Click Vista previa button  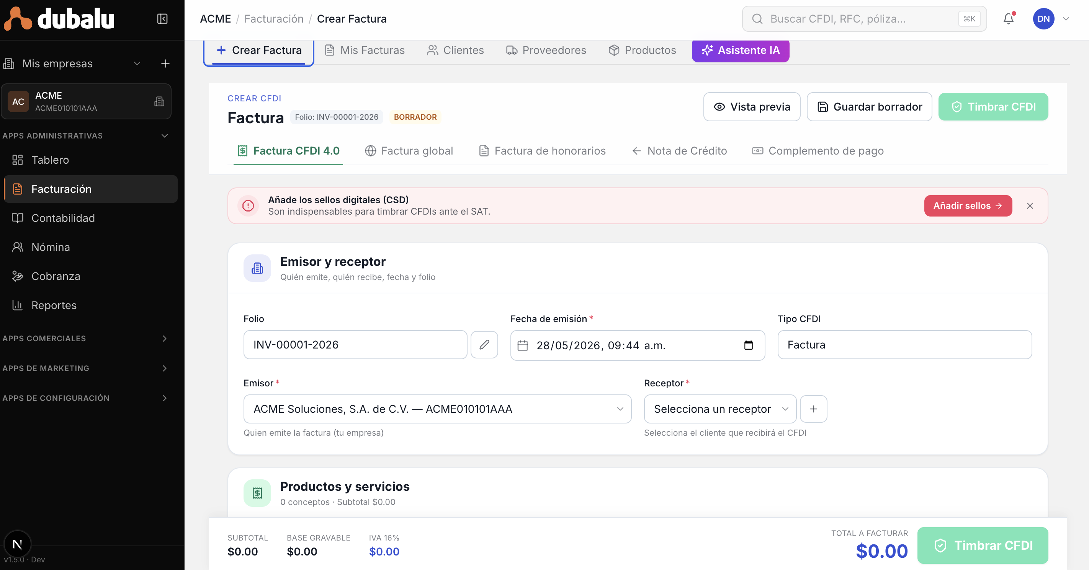(752, 107)
